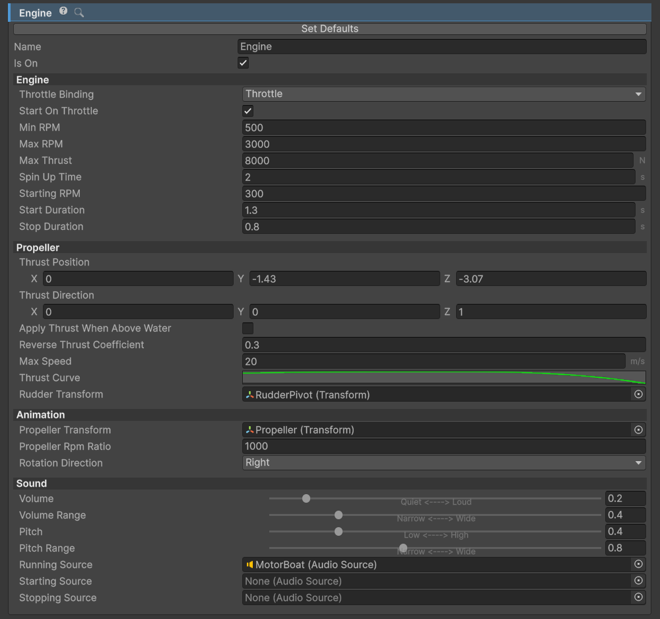
Task: Click the search magnifier icon beside Engine
Action: click(x=79, y=13)
